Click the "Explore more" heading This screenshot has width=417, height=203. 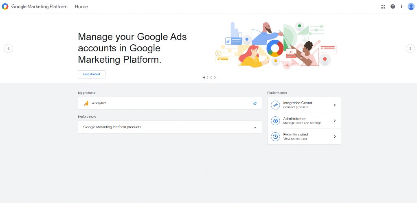[87, 117]
